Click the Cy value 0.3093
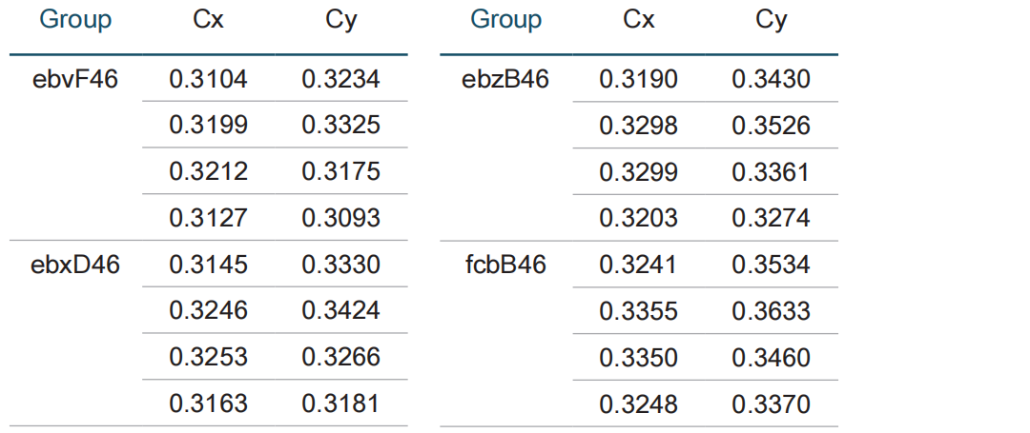This screenshot has width=1030, height=433. tap(340, 218)
